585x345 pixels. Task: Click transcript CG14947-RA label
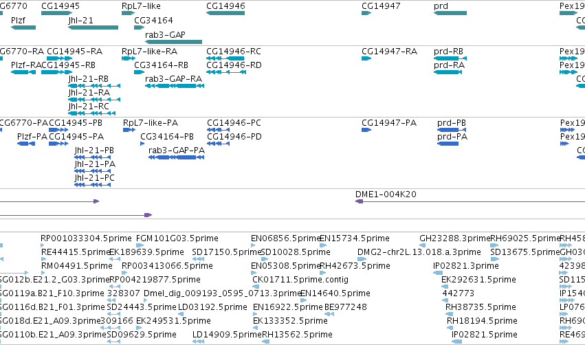[389, 51]
